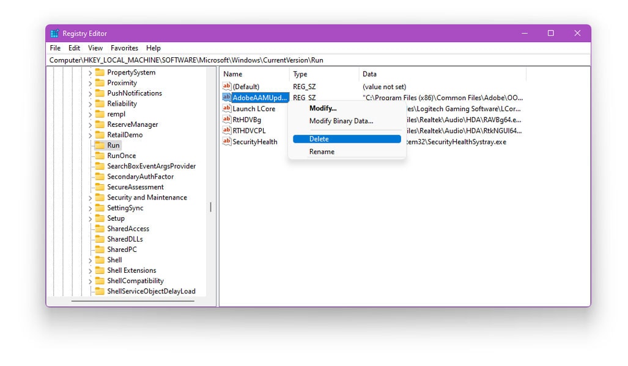Click the string value icon beside (Default)

(227, 86)
